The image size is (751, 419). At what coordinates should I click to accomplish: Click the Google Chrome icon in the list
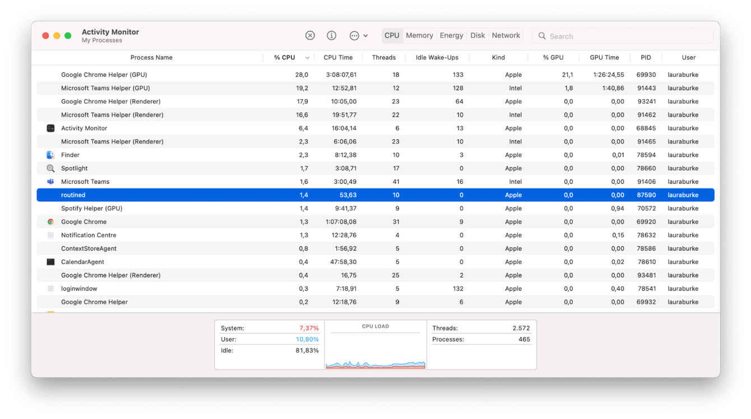[x=50, y=222]
